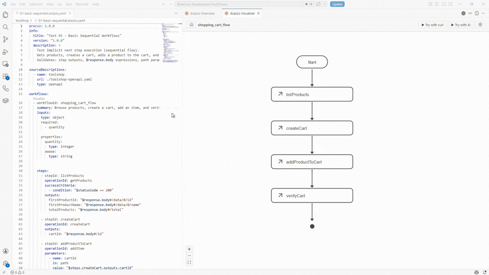Expand the toolshop breadcrumb folder
The image size is (489, 275).
coord(22,20)
